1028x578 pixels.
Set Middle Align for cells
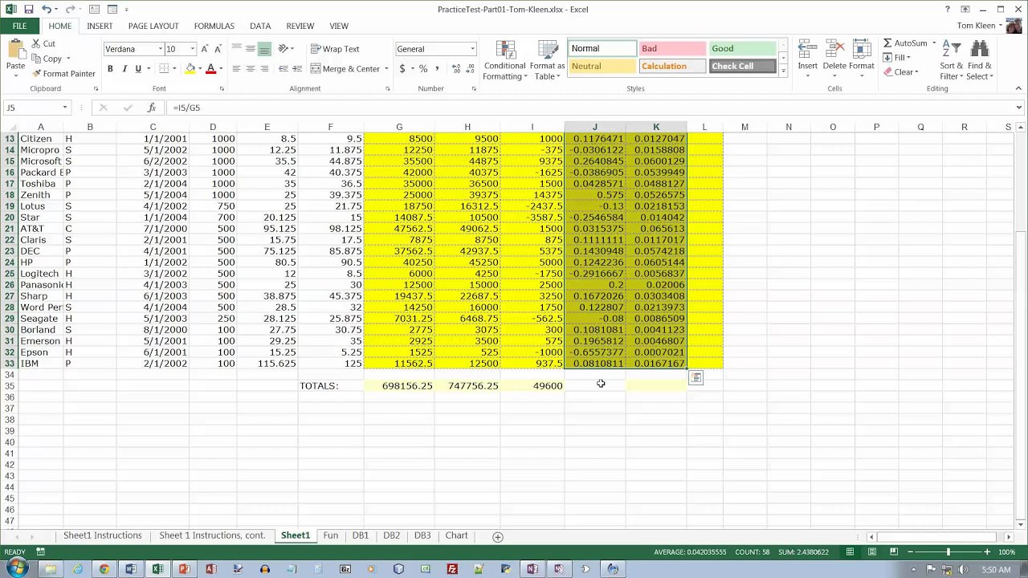[x=250, y=49]
